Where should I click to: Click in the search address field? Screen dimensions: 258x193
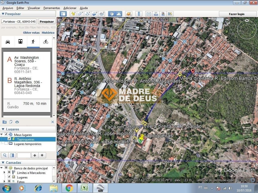coord(19,22)
